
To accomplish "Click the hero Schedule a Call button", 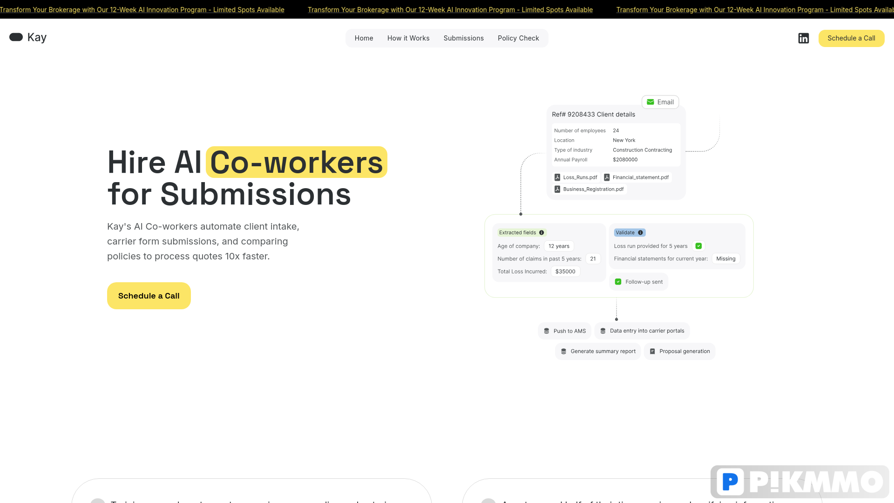I will click(149, 296).
